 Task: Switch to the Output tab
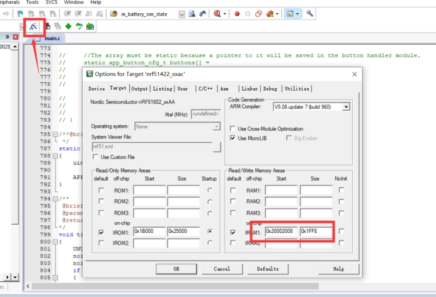tap(139, 89)
